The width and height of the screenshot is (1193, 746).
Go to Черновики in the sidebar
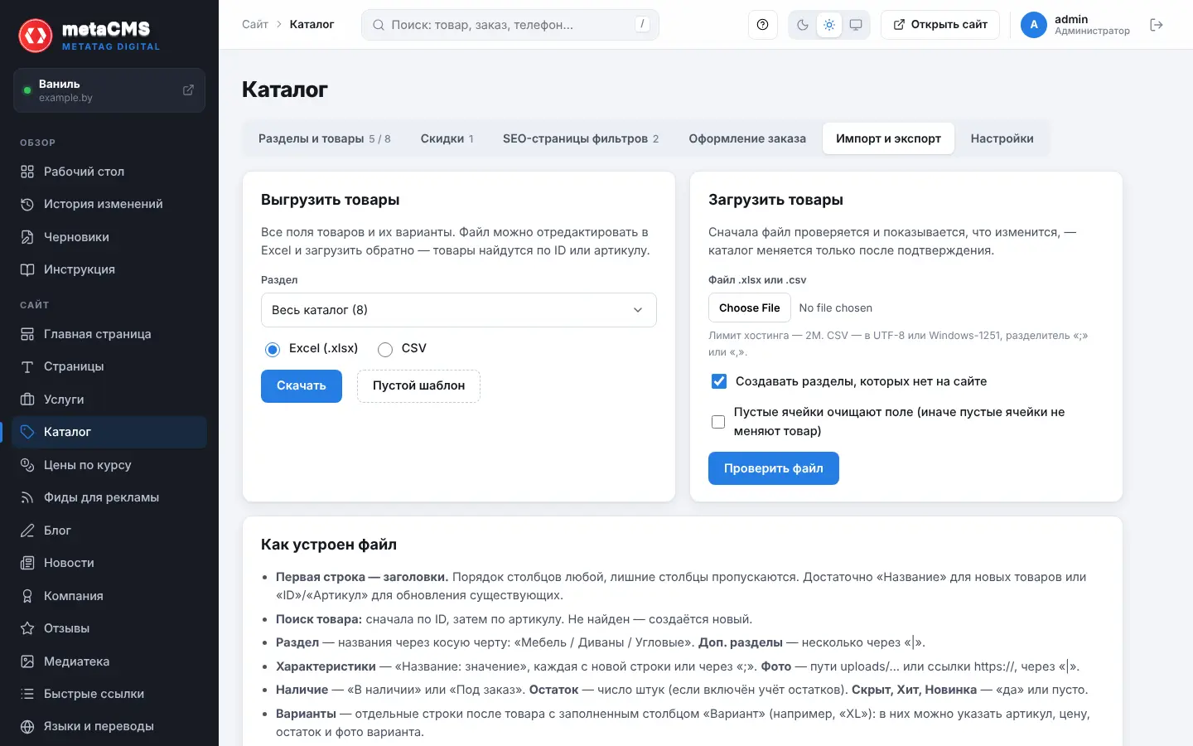click(109, 237)
